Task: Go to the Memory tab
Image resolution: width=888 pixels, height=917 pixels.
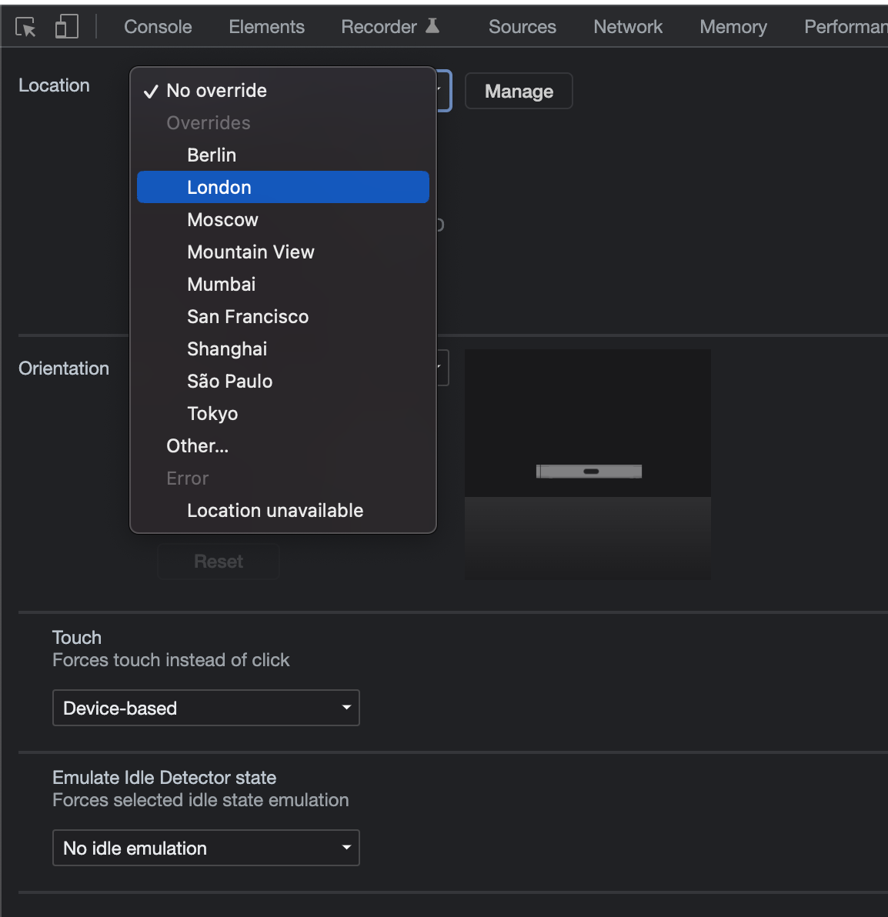Action: coord(733,27)
